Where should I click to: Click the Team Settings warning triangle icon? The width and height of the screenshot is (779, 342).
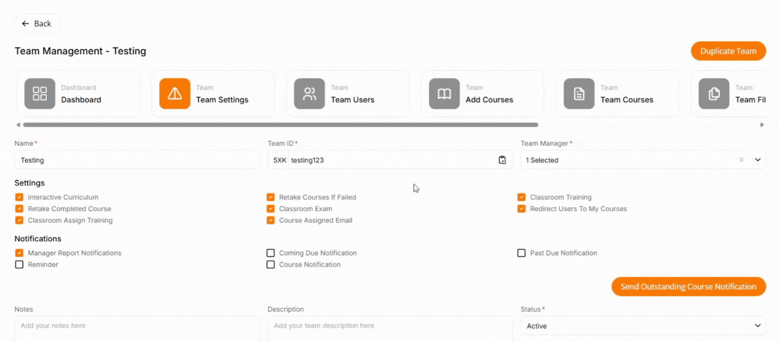[174, 93]
